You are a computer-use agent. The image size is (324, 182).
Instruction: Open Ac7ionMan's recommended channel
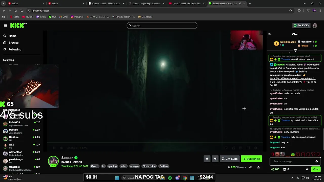point(22,153)
